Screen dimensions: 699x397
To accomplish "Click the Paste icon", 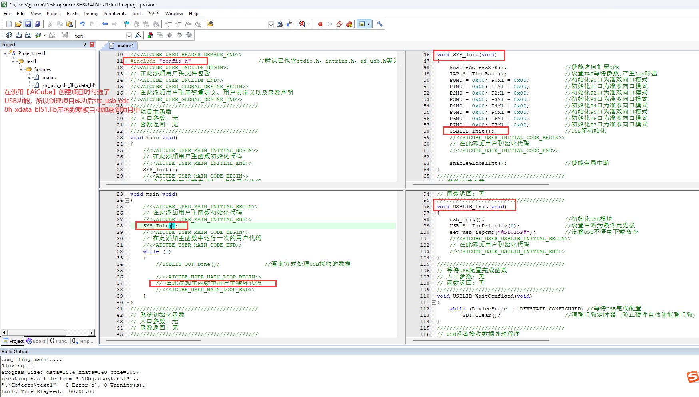I will (x=70, y=24).
